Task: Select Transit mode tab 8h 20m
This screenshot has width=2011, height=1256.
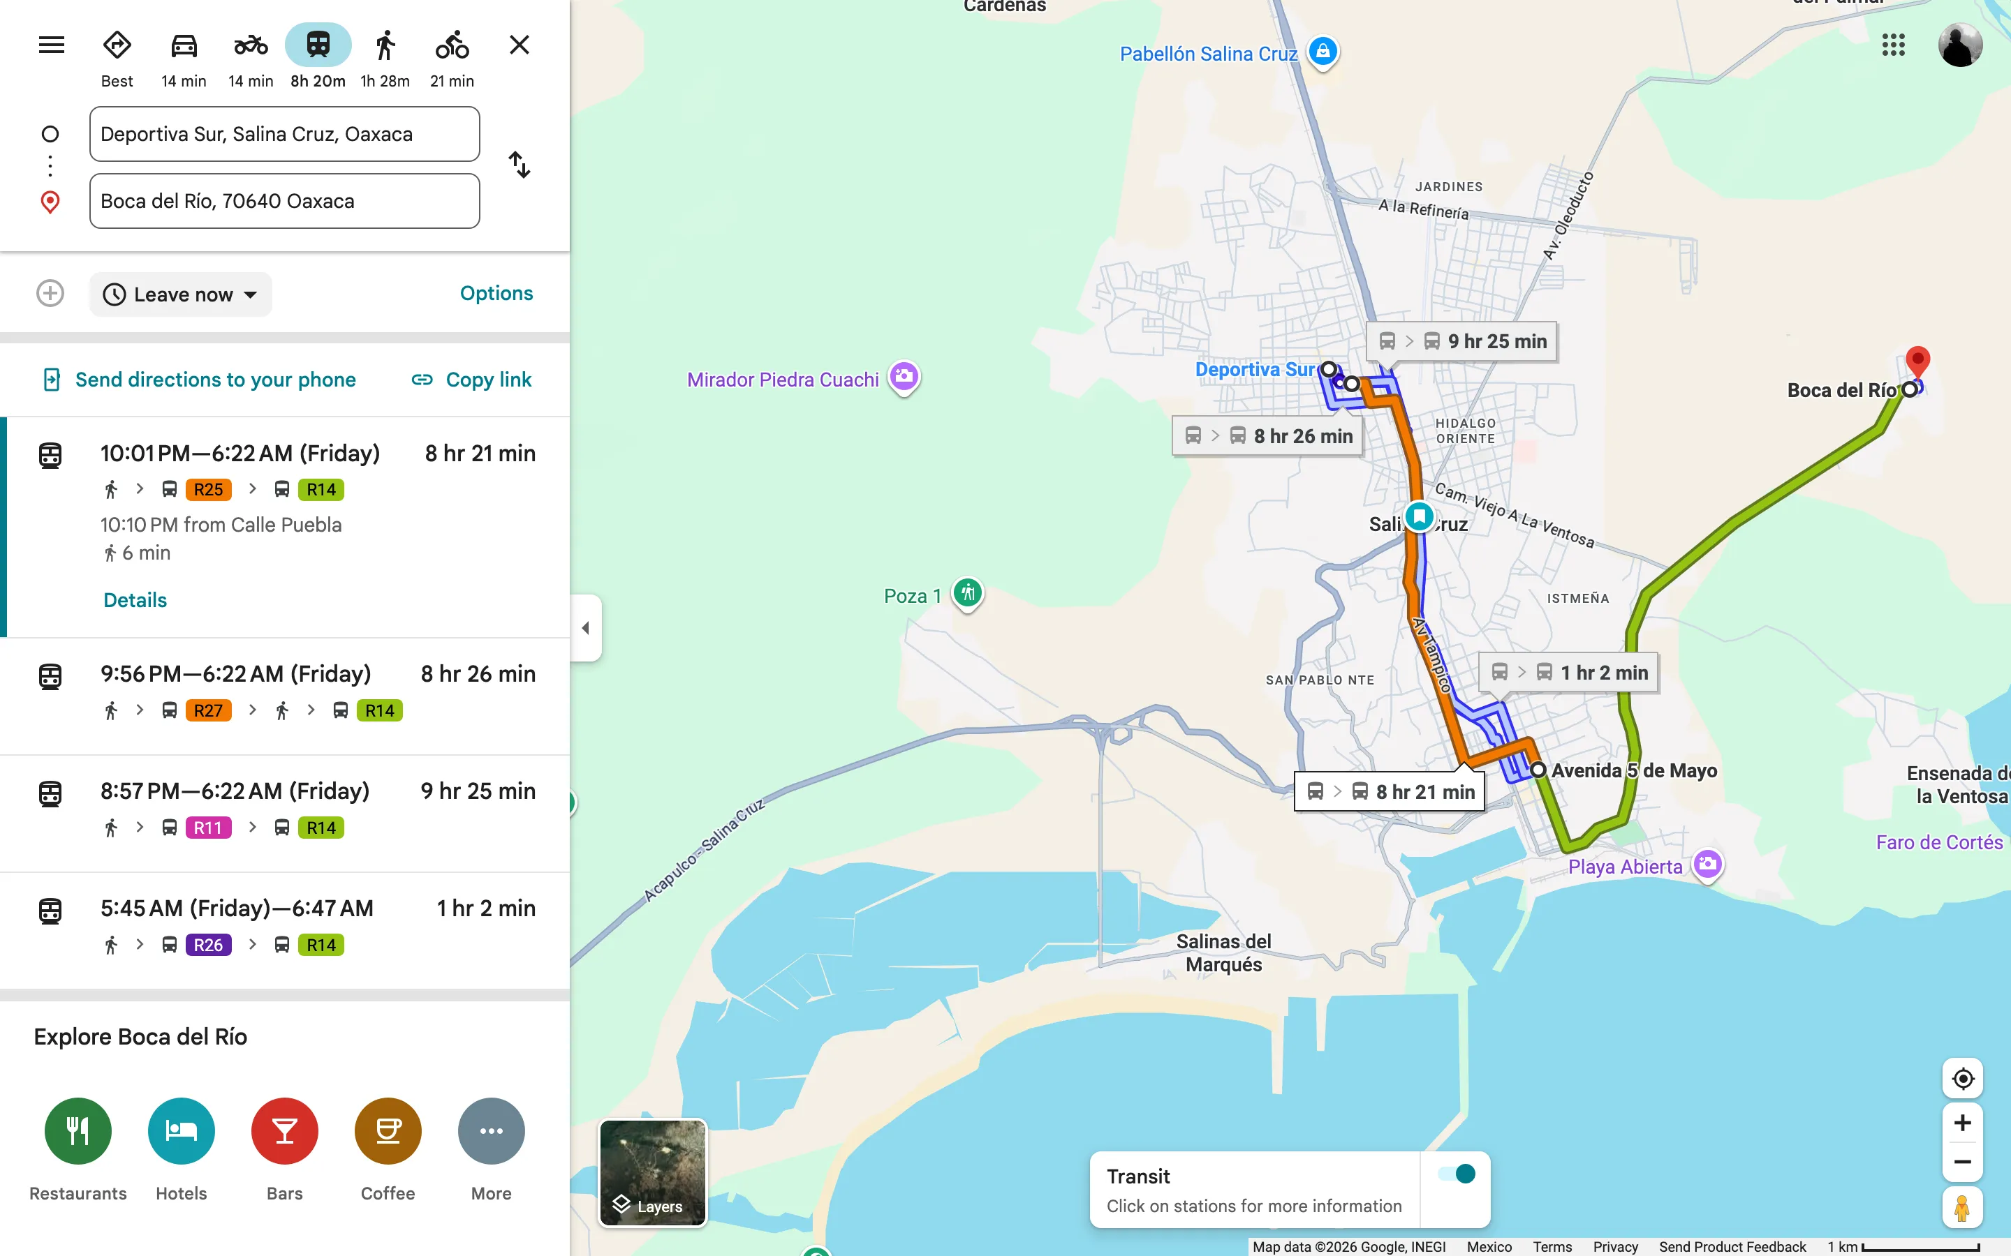Action: 318,58
